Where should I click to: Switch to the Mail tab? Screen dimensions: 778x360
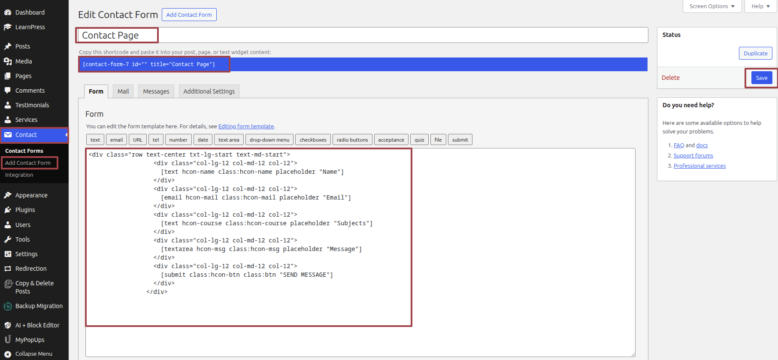(x=123, y=91)
